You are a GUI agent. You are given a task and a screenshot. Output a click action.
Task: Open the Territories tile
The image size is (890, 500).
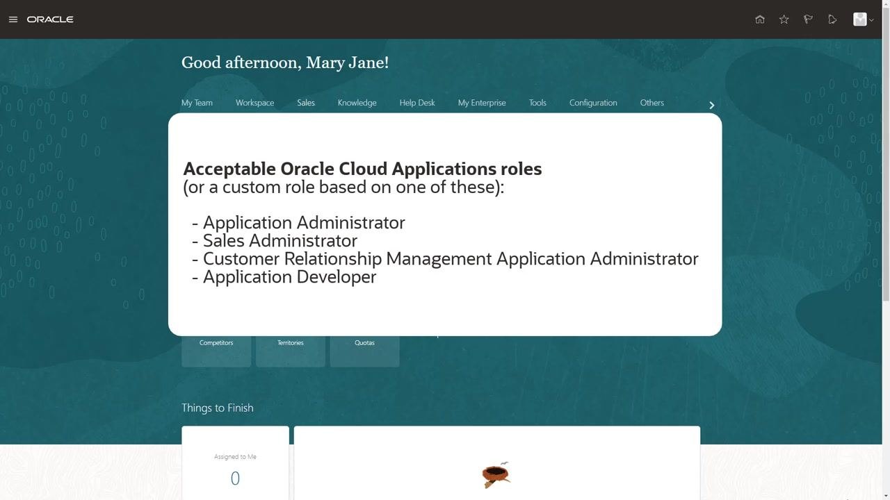pyautogui.click(x=291, y=351)
